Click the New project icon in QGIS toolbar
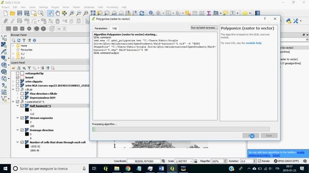This screenshot has width=309, height=173. pos(5,13)
